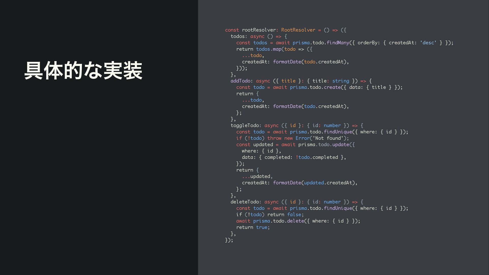
Task: Click todos.map call in first resolver
Action: (x=268, y=49)
